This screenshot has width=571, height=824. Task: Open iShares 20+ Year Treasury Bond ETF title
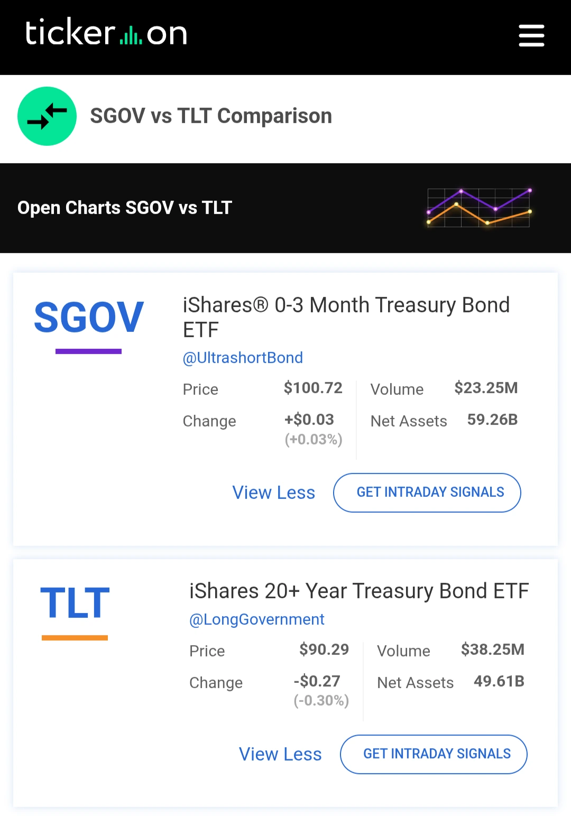coord(359,591)
